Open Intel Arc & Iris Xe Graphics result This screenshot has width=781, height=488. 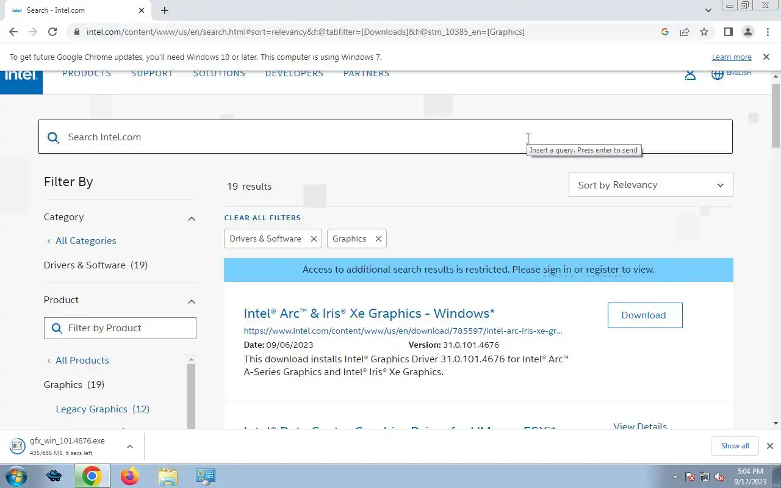point(369,314)
